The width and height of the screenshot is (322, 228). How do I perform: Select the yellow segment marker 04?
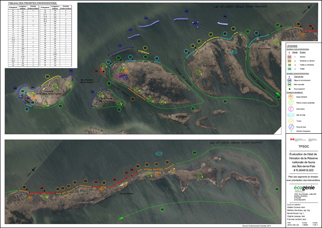click(x=47, y=77)
